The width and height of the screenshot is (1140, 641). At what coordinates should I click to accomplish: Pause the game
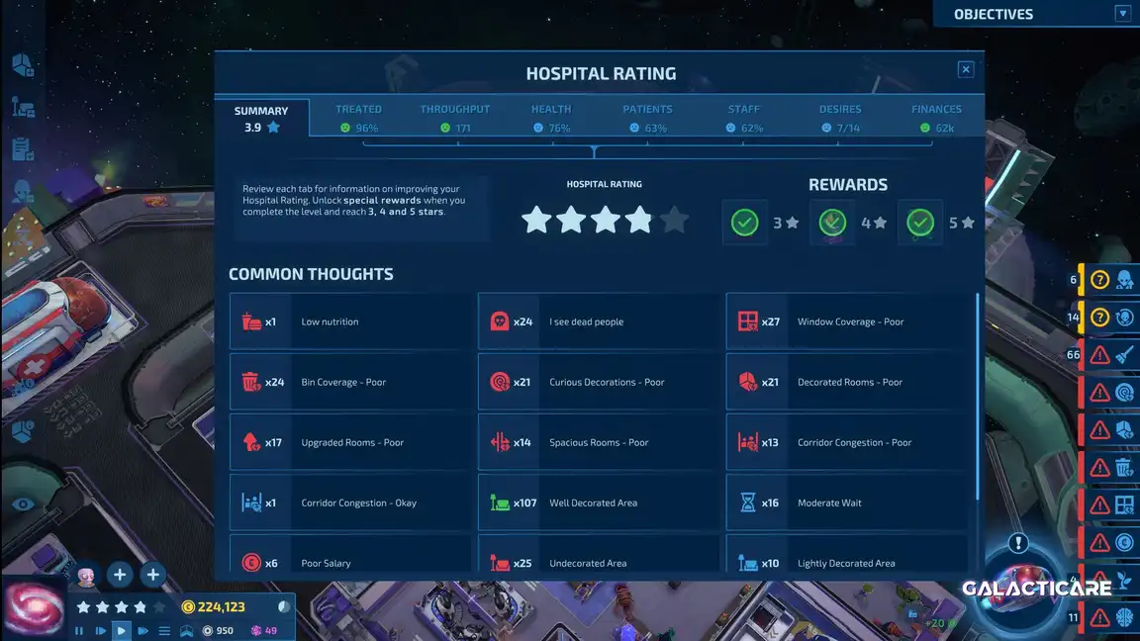tap(79, 631)
